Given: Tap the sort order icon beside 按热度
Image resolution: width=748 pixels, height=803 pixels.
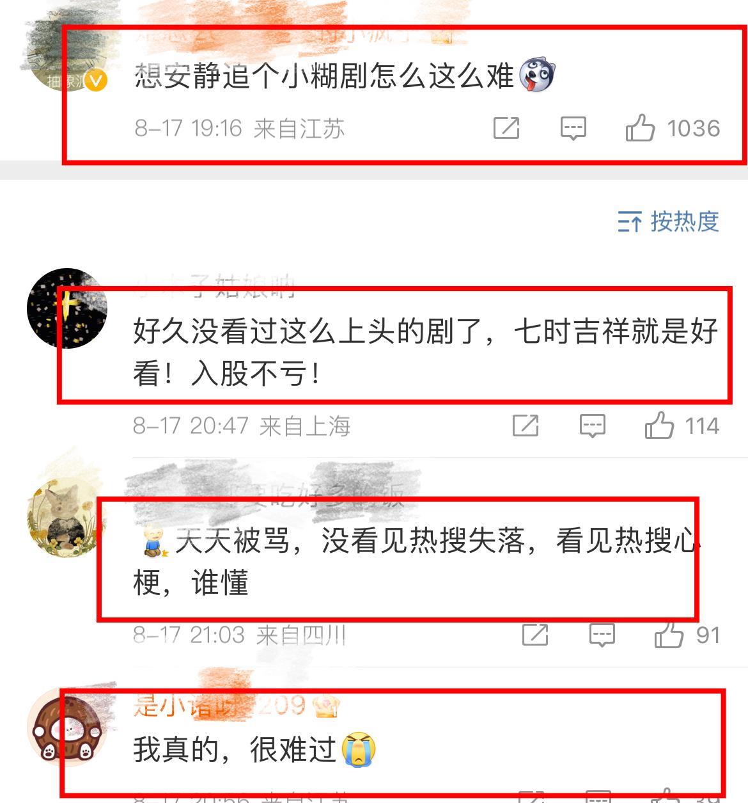Looking at the screenshot, I should [630, 222].
